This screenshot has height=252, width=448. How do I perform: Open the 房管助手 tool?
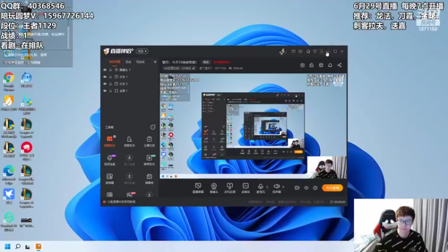tap(129, 142)
